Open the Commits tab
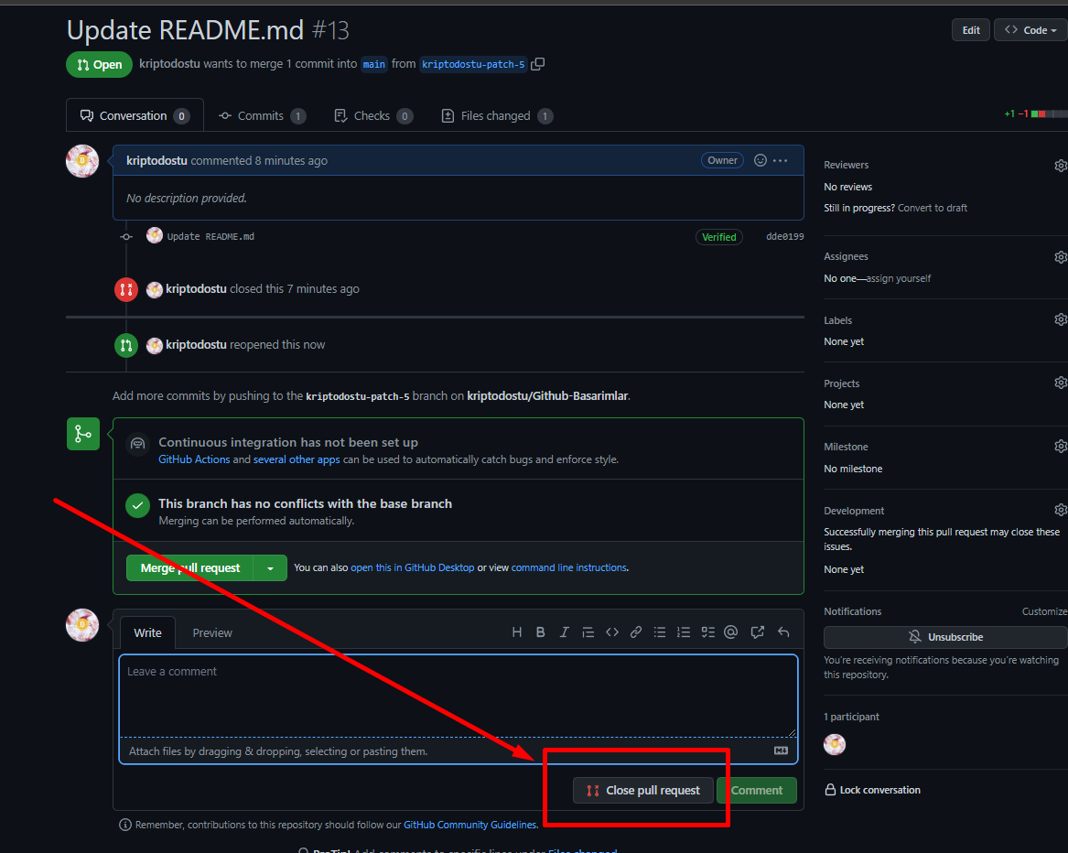 tap(261, 116)
